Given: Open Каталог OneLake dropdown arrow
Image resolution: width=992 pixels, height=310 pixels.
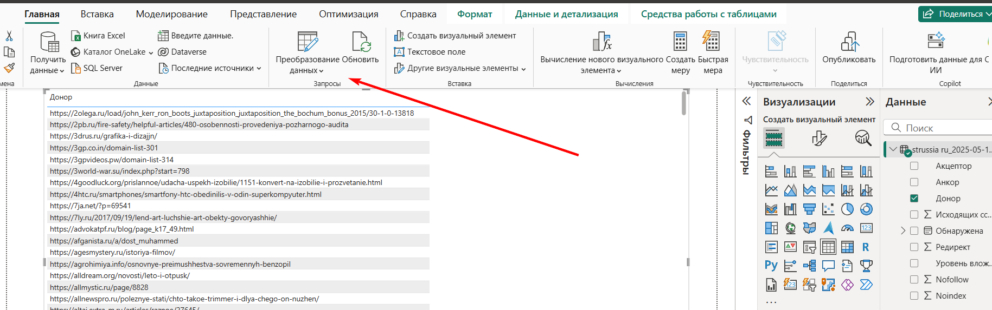Looking at the screenshot, I should [151, 52].
